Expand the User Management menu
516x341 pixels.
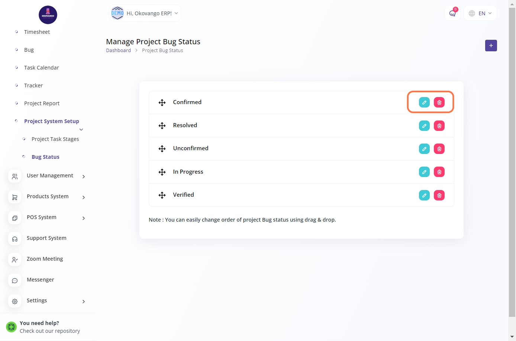[50, 176]
